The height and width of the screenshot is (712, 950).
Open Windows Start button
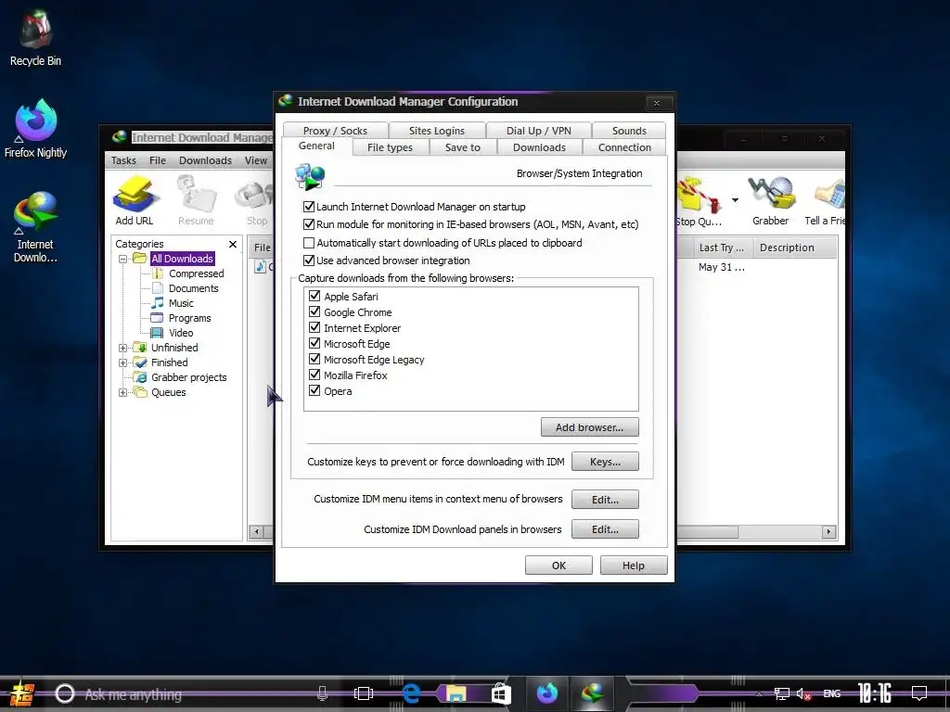tap(20, 693)
